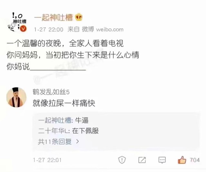Open commenter 鹤发乱如丝5 avatar

tap(16, 97)
